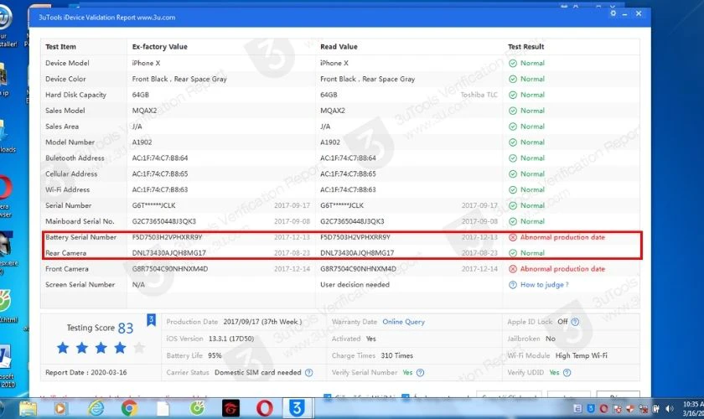Viewport: 704px width, 419px height.
Task: Click Abnormal production date in Battery Serial Number row
Action: pyautogui.click(x=562, y=237)
